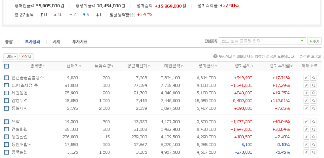Click the 평균등락률 help question icon
The width and height of the screenshot is (324, 158).
coord(133,15)
